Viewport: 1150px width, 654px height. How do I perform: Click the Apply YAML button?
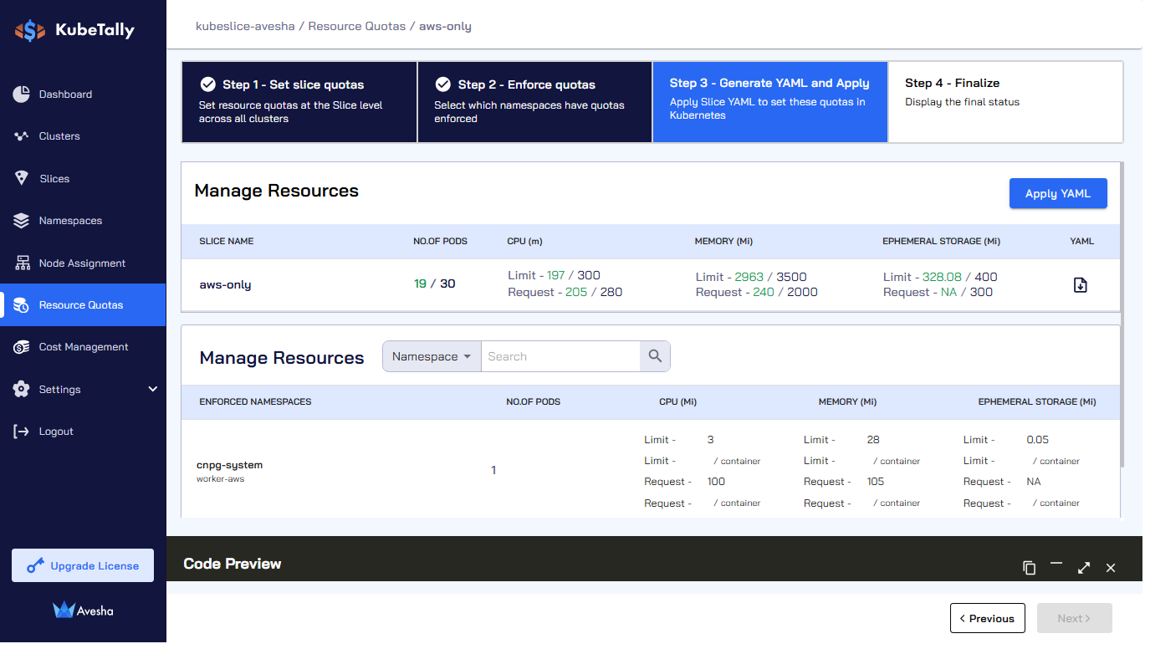(1058, 193)
